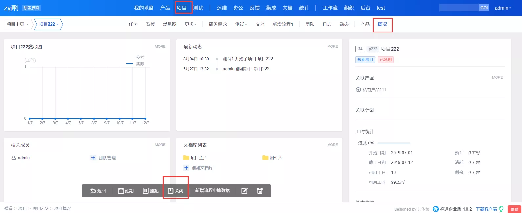Switch to 燃尽图 tab
Image resolution: width=522 pixels, height=213 pixels.
pos(170,24)
